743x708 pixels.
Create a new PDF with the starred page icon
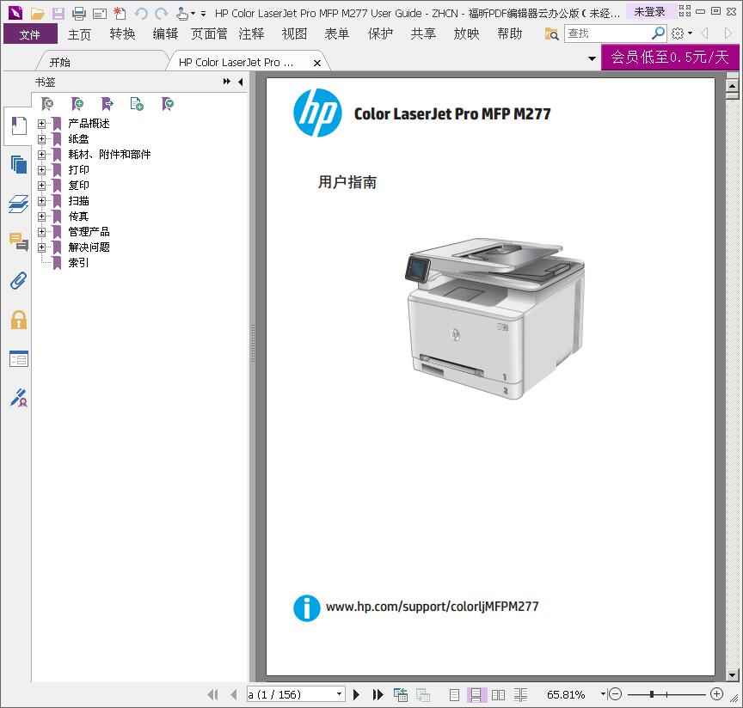[x=120, y=13]
